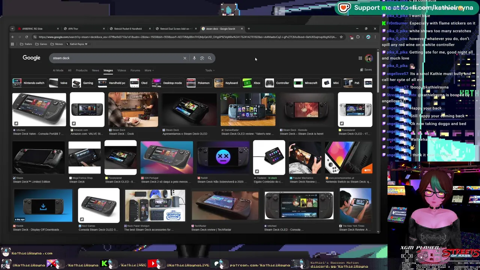Search by image using Google Lens icon
The image size is (480, 270).
click(x=202, y=58)
